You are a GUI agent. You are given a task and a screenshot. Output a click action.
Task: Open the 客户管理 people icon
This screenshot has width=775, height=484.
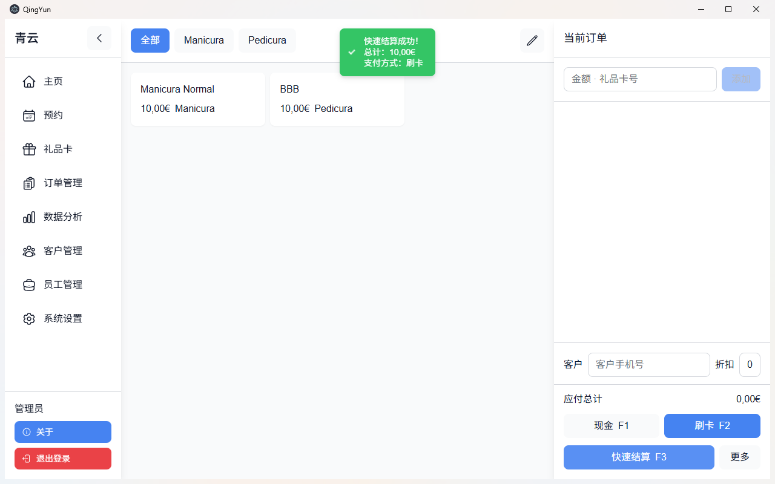pyautogui.click(x=29, y=251)
